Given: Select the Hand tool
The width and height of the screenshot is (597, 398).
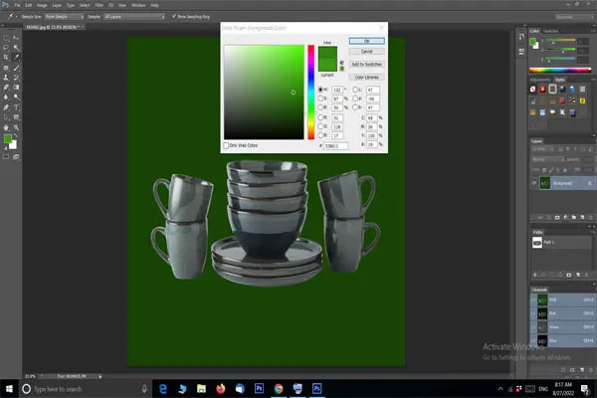Looking at the screenshot, I should [x=6, y=127].
